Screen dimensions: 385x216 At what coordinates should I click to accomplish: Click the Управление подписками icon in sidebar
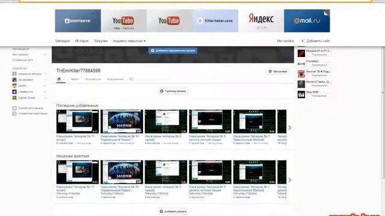click(x=14, y=113)
